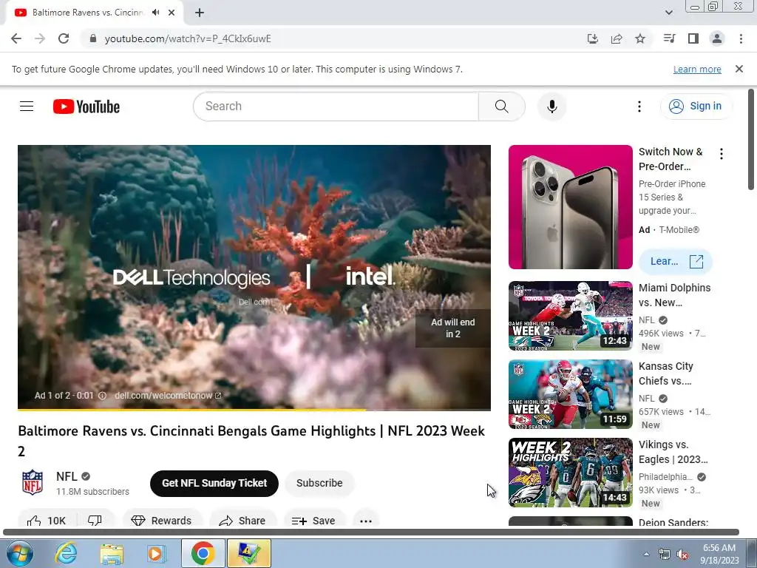This screenshot has height=568, width=757.
Task: Open dell.com/welcometonow ad link
Action: [168, 396]
